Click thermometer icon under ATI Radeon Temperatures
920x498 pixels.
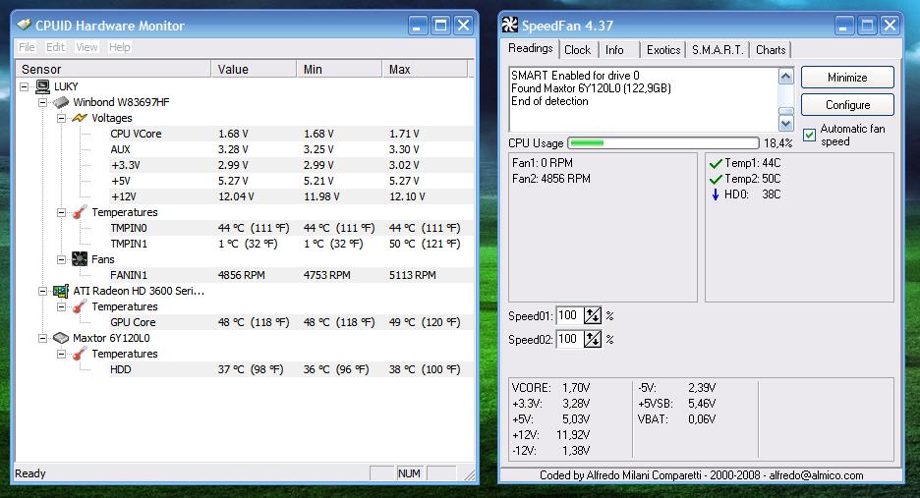click(80, 306)
